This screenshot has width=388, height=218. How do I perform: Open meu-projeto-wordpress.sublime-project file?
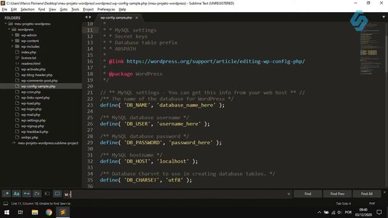48,143
